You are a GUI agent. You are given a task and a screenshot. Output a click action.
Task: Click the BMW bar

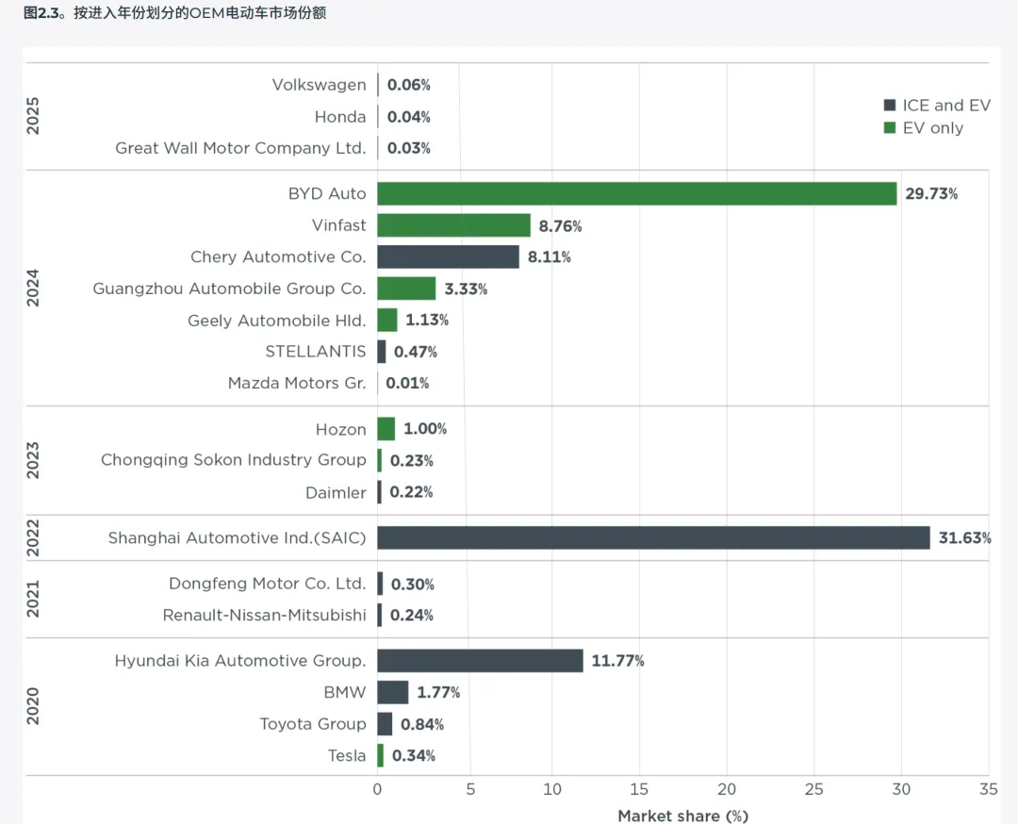point(393,692)
